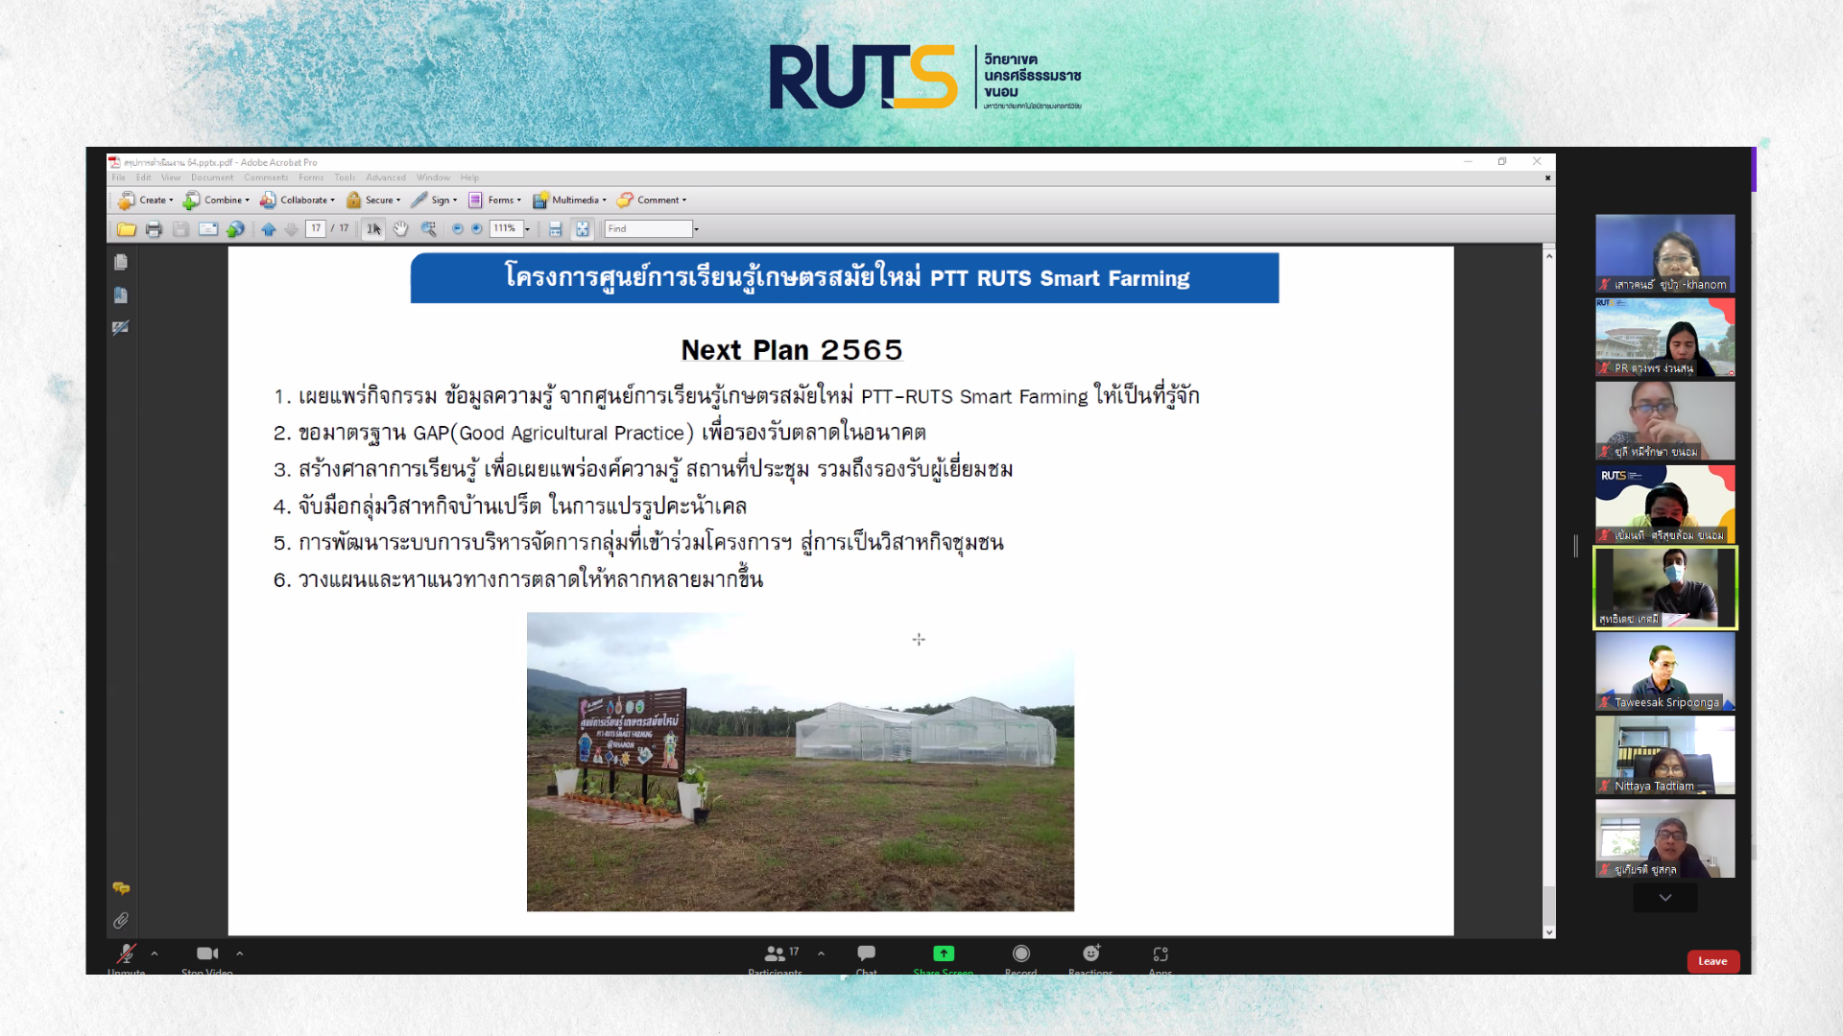Open the zoom percentage dropdown arrow
The image size is (1843, 1036).
[x=527, y=229]
